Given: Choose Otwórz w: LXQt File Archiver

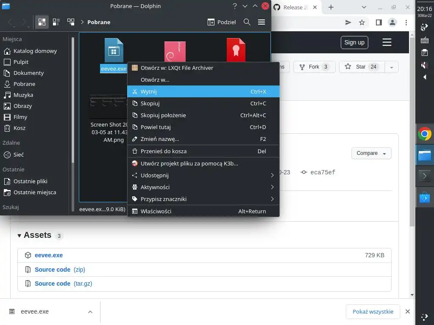Looking at the screenshot, I should click(x=203, y=68).
